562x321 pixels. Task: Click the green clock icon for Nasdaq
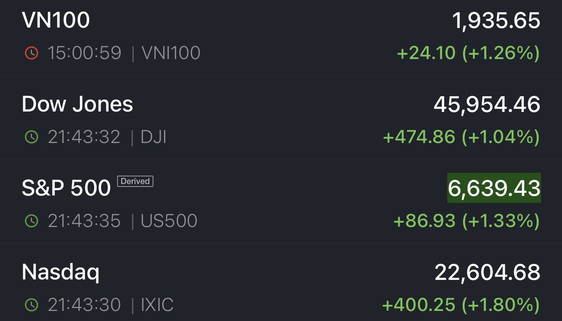pos(32,305)
